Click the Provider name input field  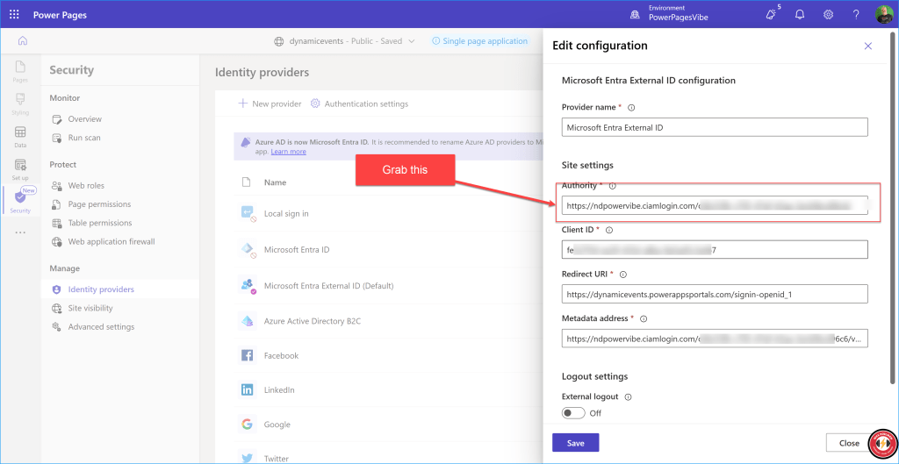714,127
